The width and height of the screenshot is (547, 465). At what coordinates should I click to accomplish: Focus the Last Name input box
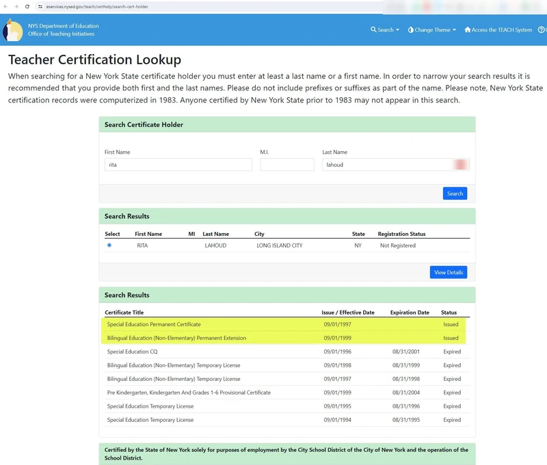(x=386, y=165)
